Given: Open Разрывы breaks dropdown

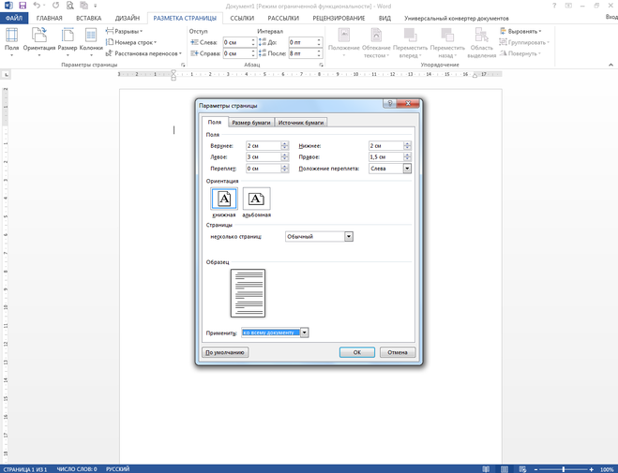Looking at the screenshot, I should [x=124, y=31].
